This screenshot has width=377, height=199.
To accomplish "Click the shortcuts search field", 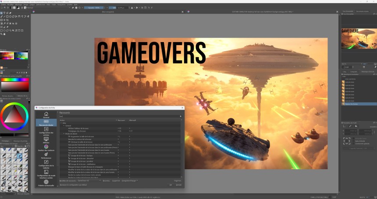I will point(119,116).
